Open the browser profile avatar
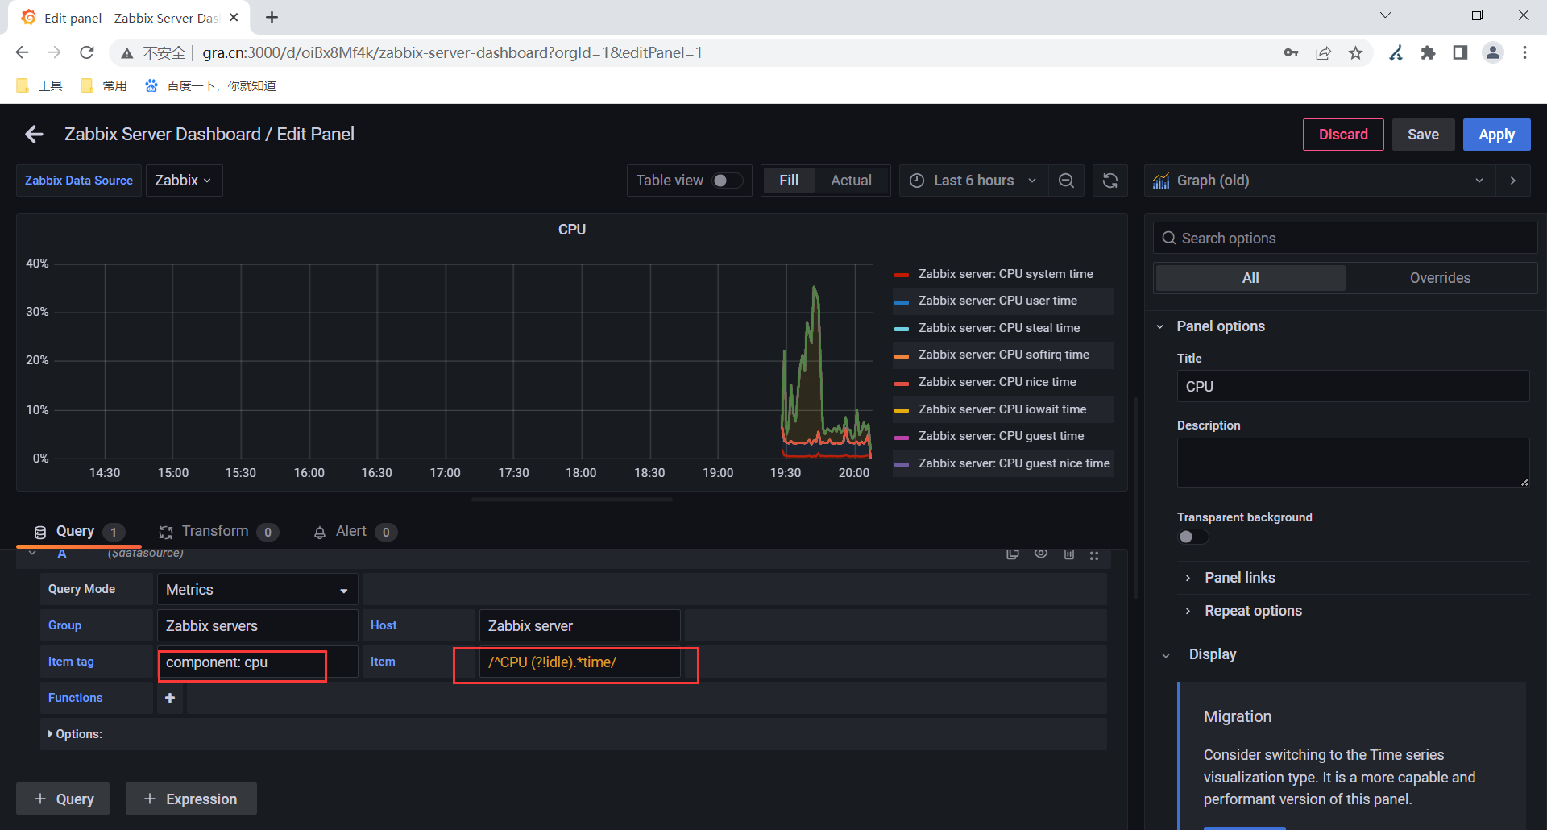Viewport: 1547px width, 830px height. [1493, 52]
